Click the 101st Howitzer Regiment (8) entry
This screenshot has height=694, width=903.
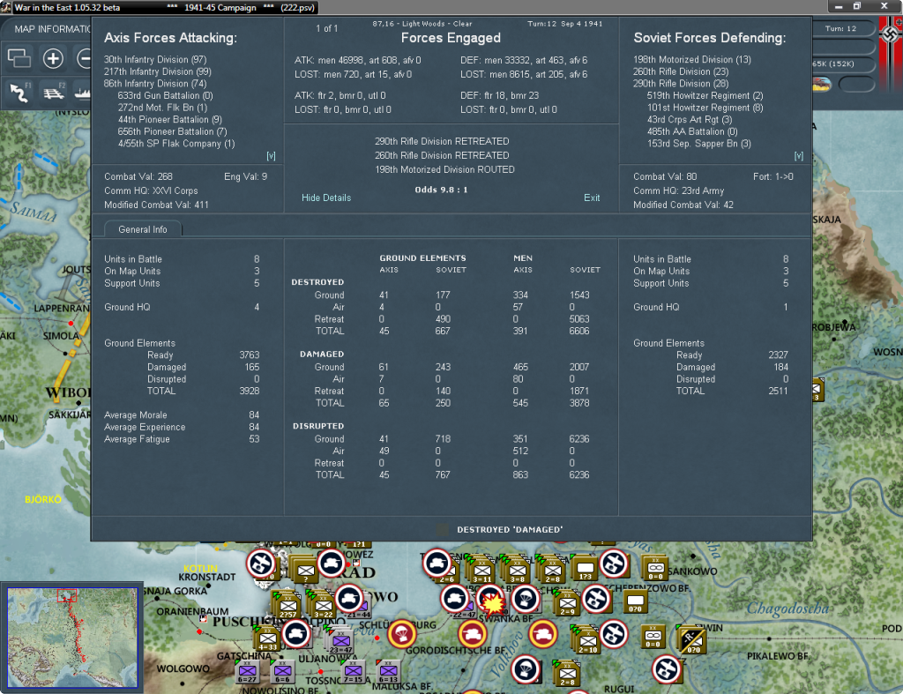pyautogui.click(x=705, y=108)
